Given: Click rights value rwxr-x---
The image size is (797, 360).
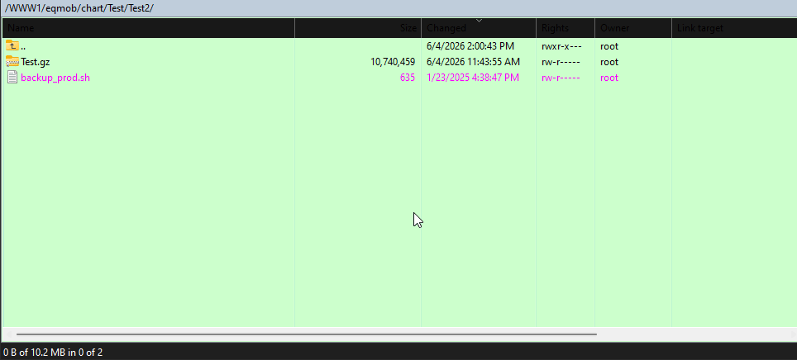Looking at the screenshot, I should tap(561, 46).
